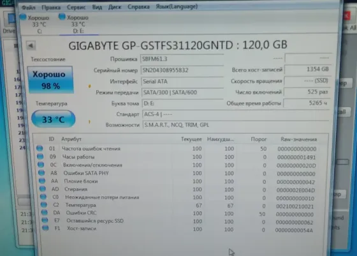
Task: Click the serial number field SN204308955832
Action: [182, 70]
